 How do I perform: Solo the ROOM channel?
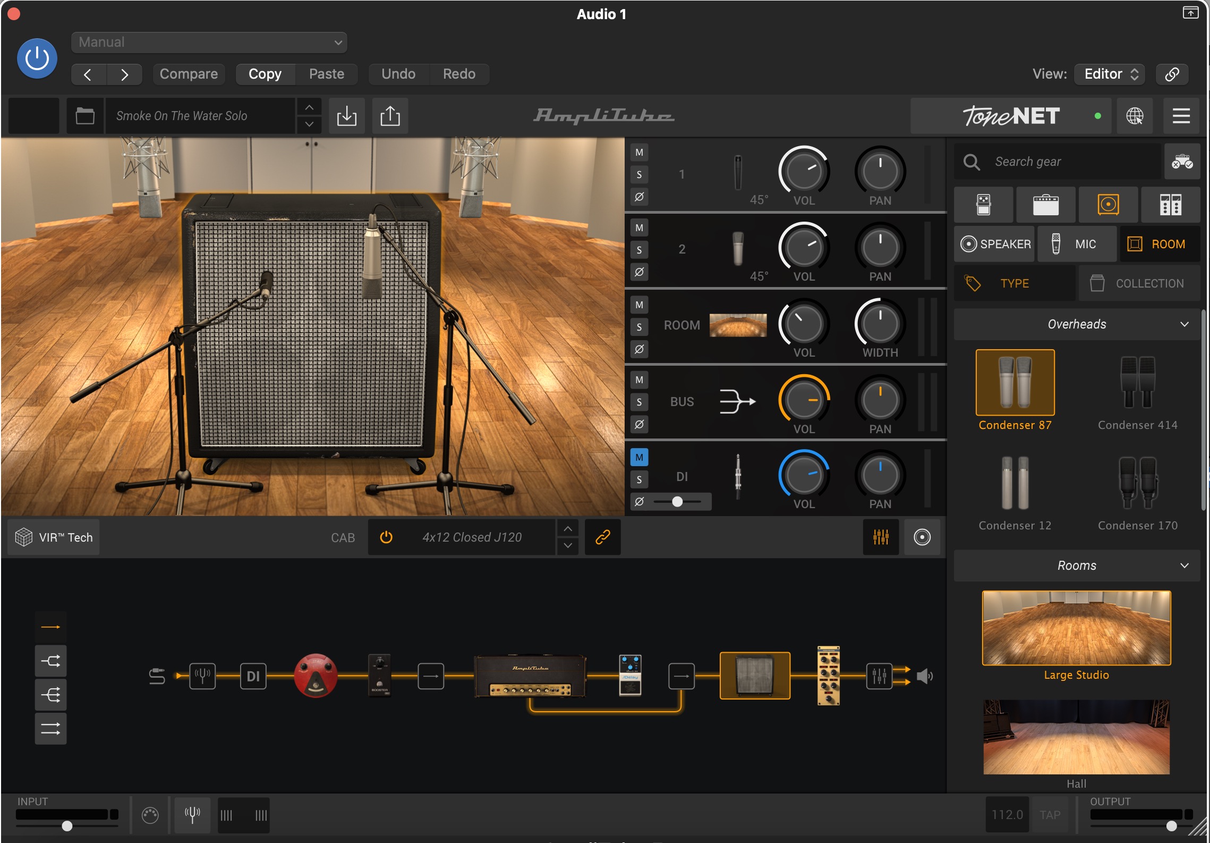640,327
